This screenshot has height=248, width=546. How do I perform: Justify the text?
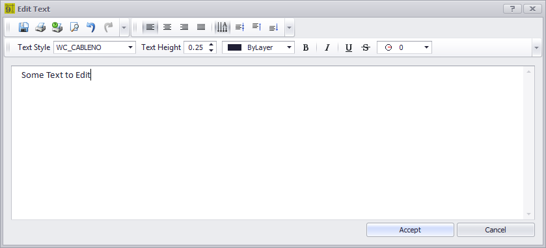201,27
